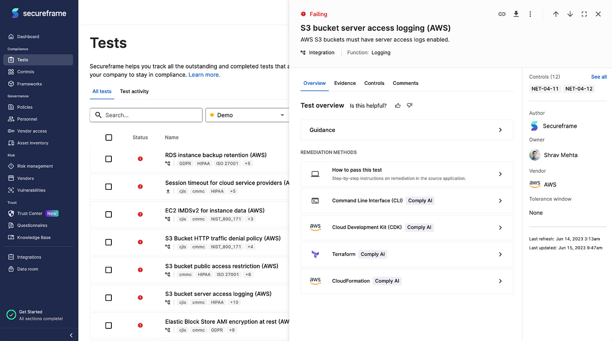Switch to Test activity tab
This screenshot has width=612, height=341.
tap(134, 91)
